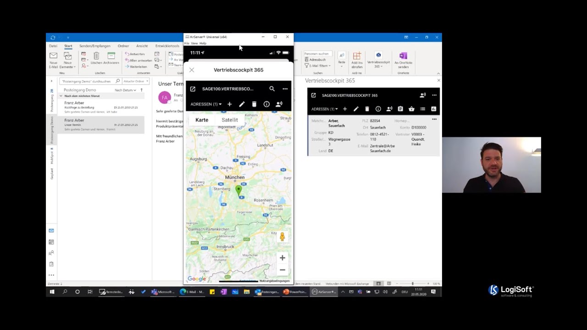The width and height of the screenshot is (587, 330).
Task: Create a Neue E-Mail in Outlook
Action: (53, 60)
